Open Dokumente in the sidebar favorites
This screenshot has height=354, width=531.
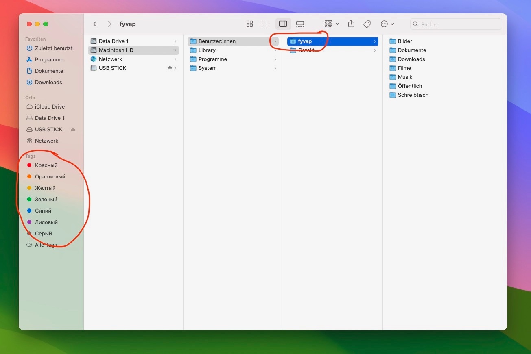49,71
